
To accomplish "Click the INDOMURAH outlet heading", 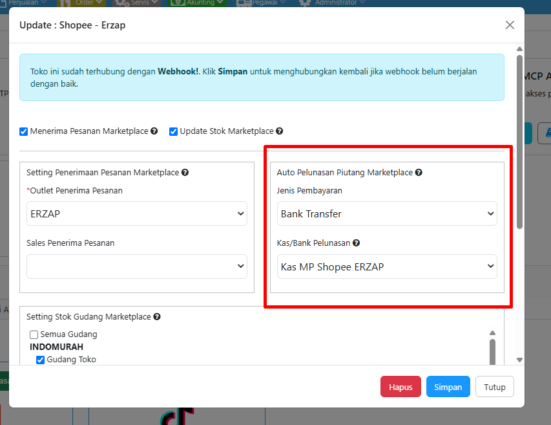I will point(57,347).
